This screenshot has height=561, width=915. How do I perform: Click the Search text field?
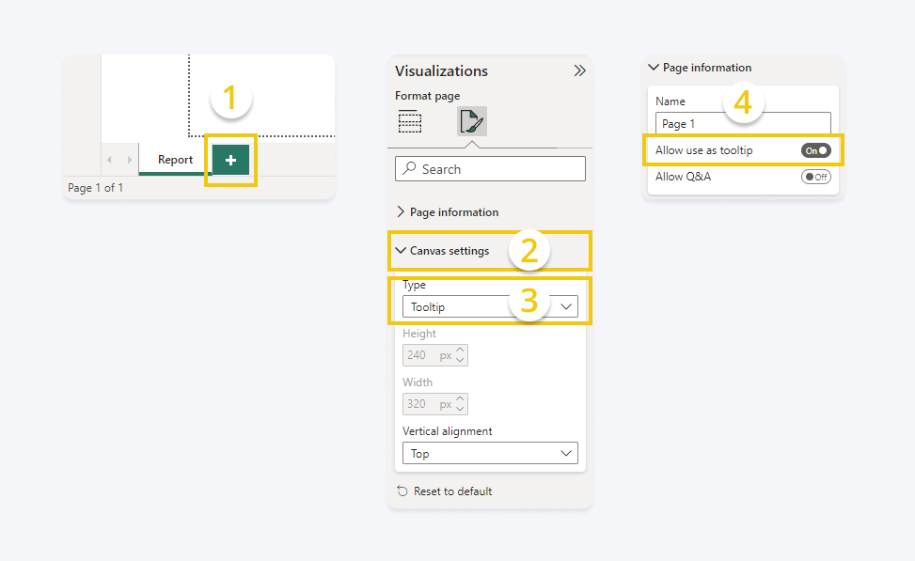pos(498,169)
